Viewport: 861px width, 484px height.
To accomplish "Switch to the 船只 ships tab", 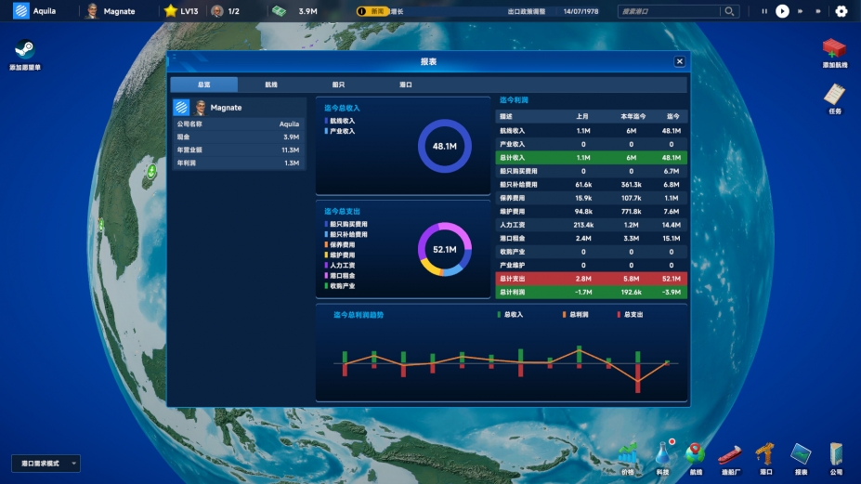I will (338, 85).
